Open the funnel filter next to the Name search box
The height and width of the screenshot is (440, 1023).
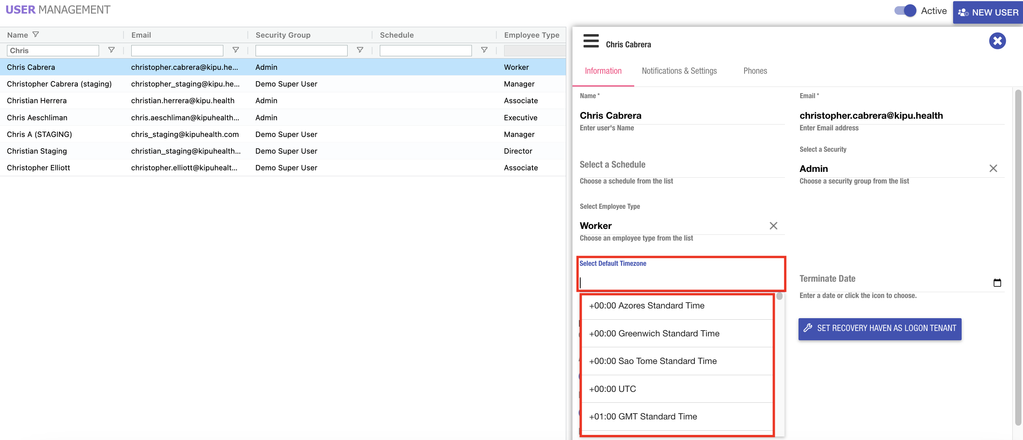pyautogui.click(x=111, y=50)
